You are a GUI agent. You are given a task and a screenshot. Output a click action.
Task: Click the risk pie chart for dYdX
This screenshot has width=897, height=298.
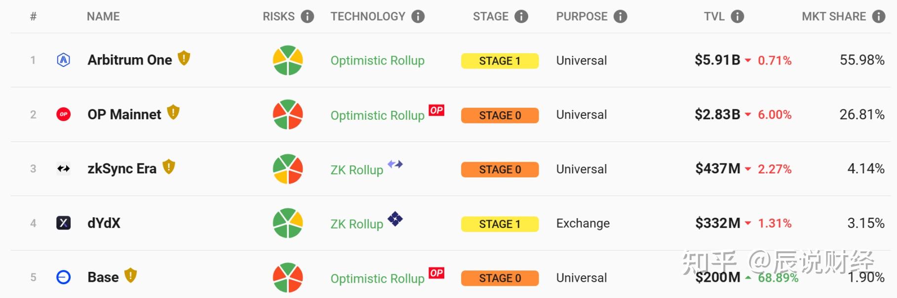pos(288,223)
